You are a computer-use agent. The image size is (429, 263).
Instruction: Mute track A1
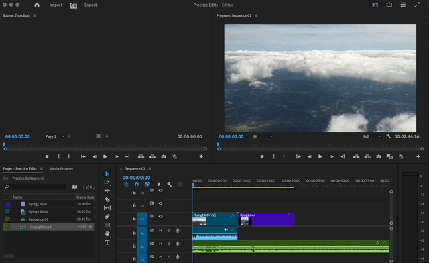(161, 231)
